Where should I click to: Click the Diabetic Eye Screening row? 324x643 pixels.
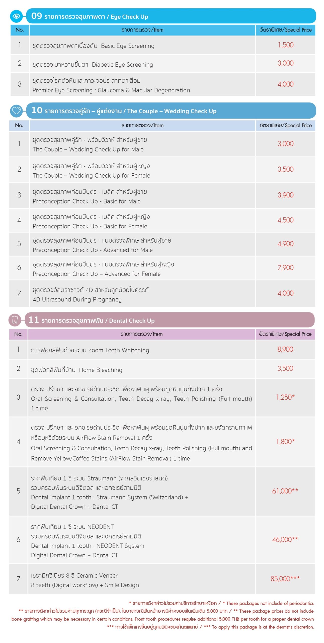click(x=93, y=65)
